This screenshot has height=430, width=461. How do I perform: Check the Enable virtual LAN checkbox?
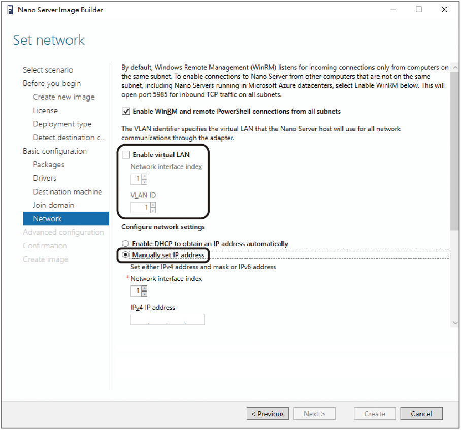pos(126,155)
